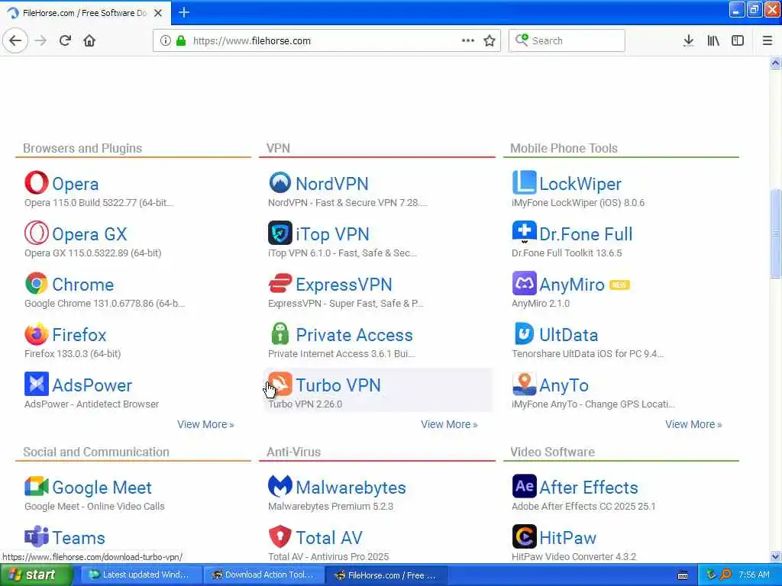Click the Anti-Virus category heading
This screenshot has width=782, height=586.
(x=293, y=452)
